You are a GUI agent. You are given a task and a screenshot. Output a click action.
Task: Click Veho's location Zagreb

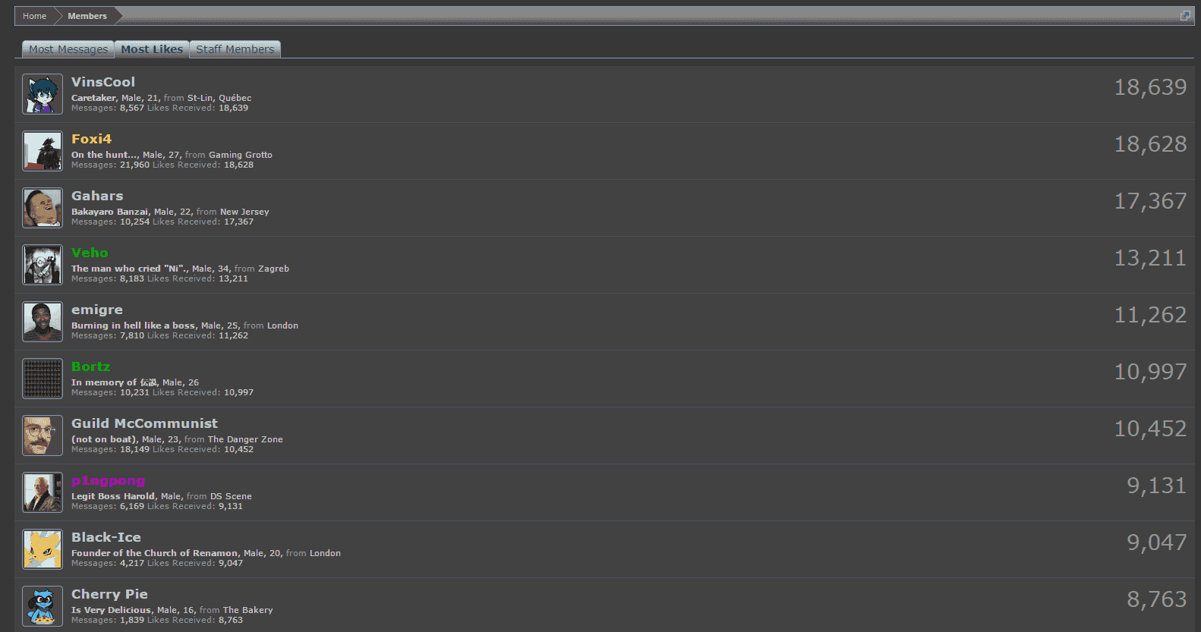(x=273, y=269)
